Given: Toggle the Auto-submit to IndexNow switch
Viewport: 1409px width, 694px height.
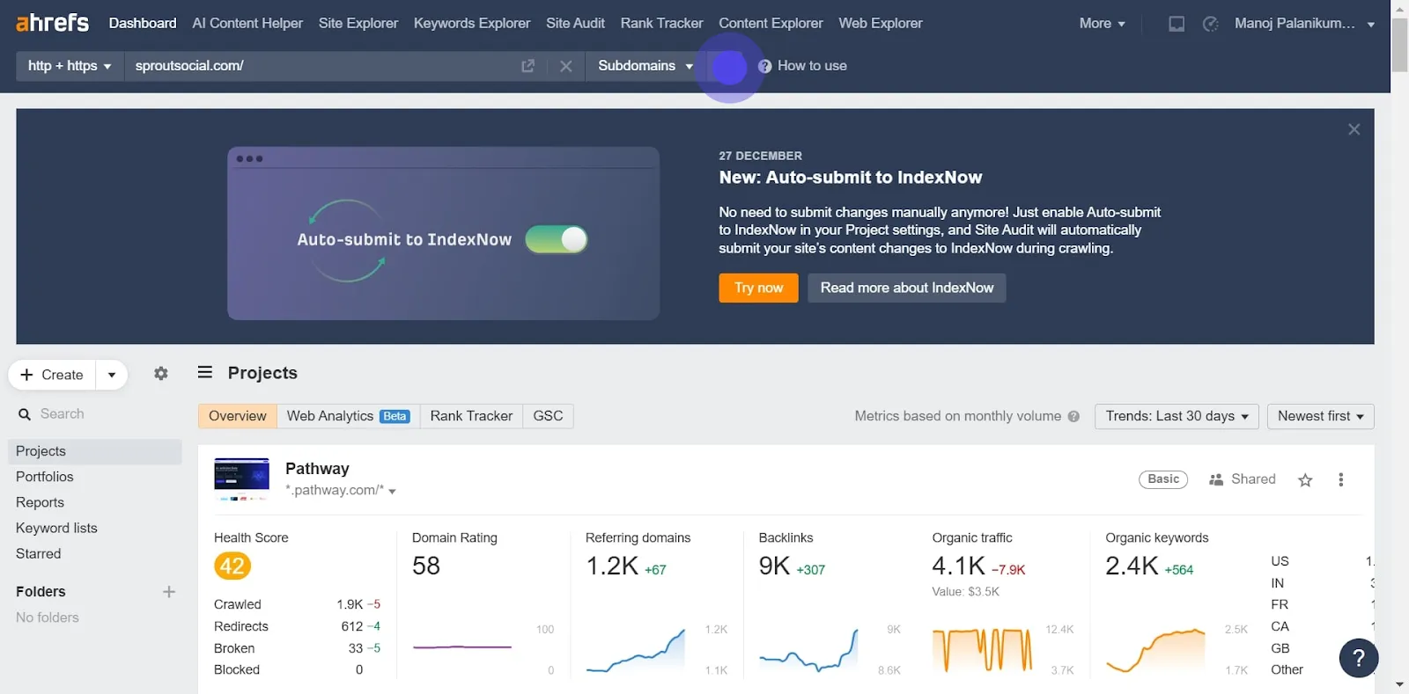Looking at the screenshot, I should [557, 239].
